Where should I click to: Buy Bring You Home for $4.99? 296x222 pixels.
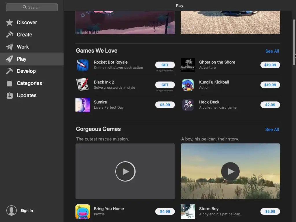pos(165,211)
